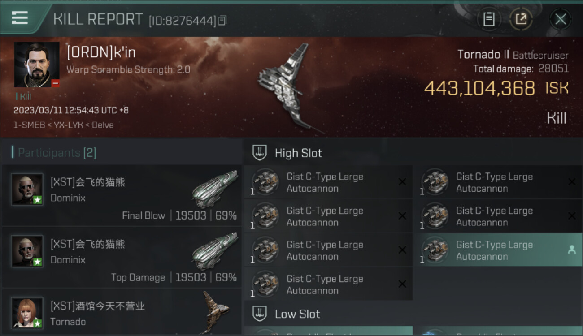The height and width of the screenshot is (336, 583).
Task: Open [ORDN]k'in character portrait
Action: pyautogui.click(x=37, y=65)
